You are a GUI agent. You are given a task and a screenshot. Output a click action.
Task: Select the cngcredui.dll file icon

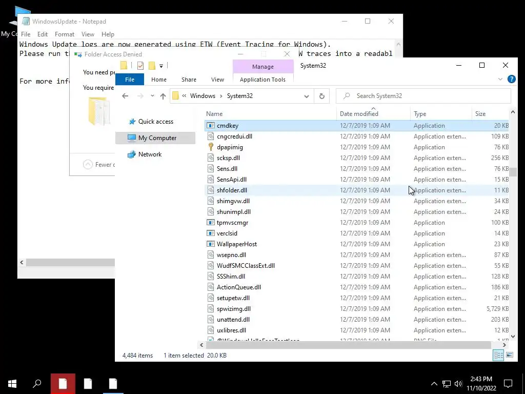coord(211,136)
